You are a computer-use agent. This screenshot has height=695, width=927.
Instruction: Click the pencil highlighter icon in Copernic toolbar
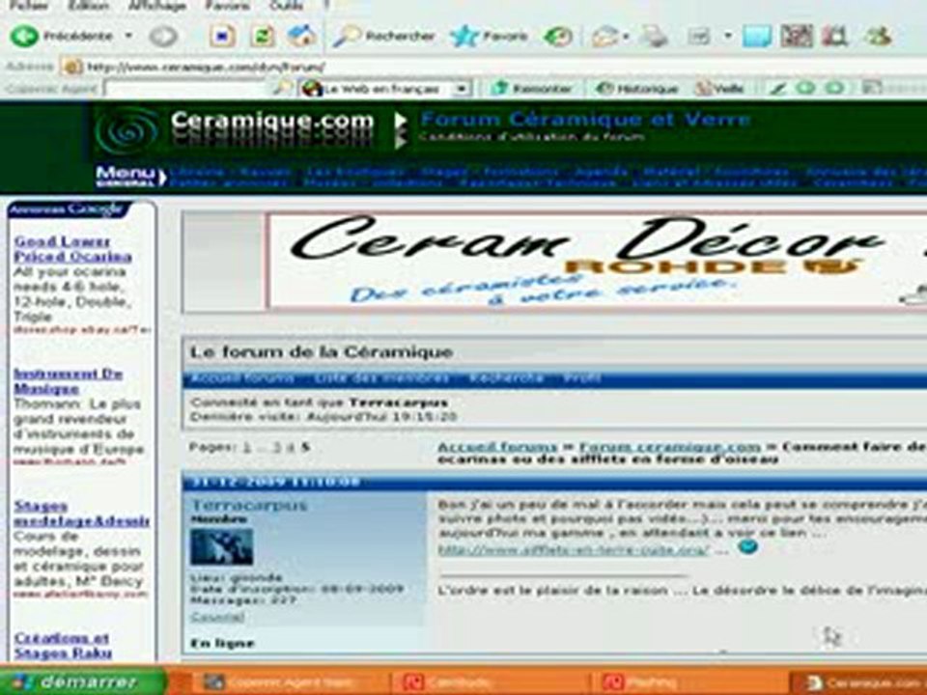coord(776,89)
